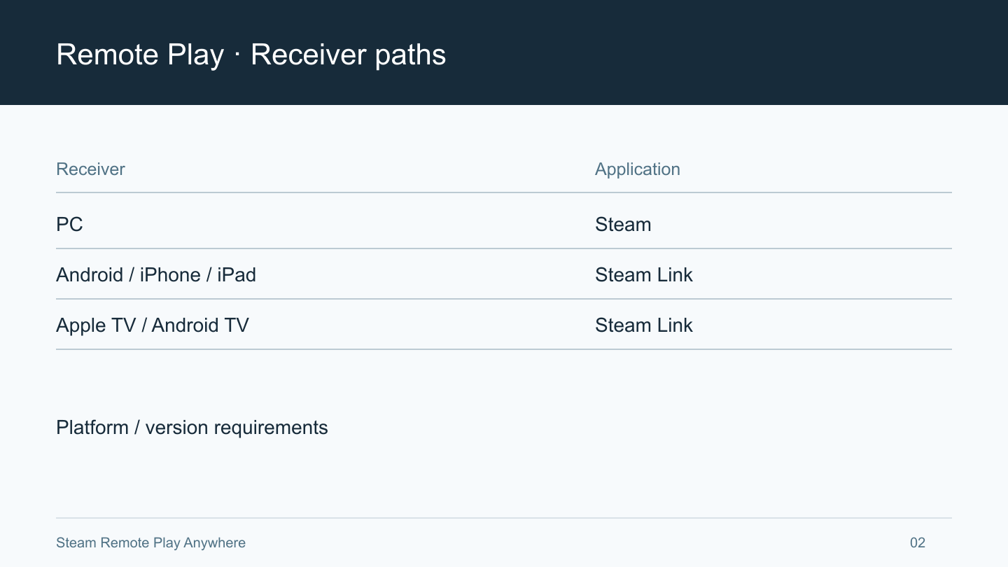Click the "Steam" cell in the PC row
This screenshot has height=567, width=1008.
point(623,224)
